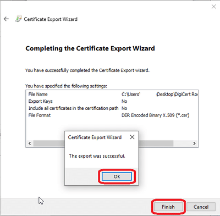The width and height of the screenshot is (220, 216).
Task: Click the Certificate Export Wizard certificate icon
Action: (x=19, y=19)
